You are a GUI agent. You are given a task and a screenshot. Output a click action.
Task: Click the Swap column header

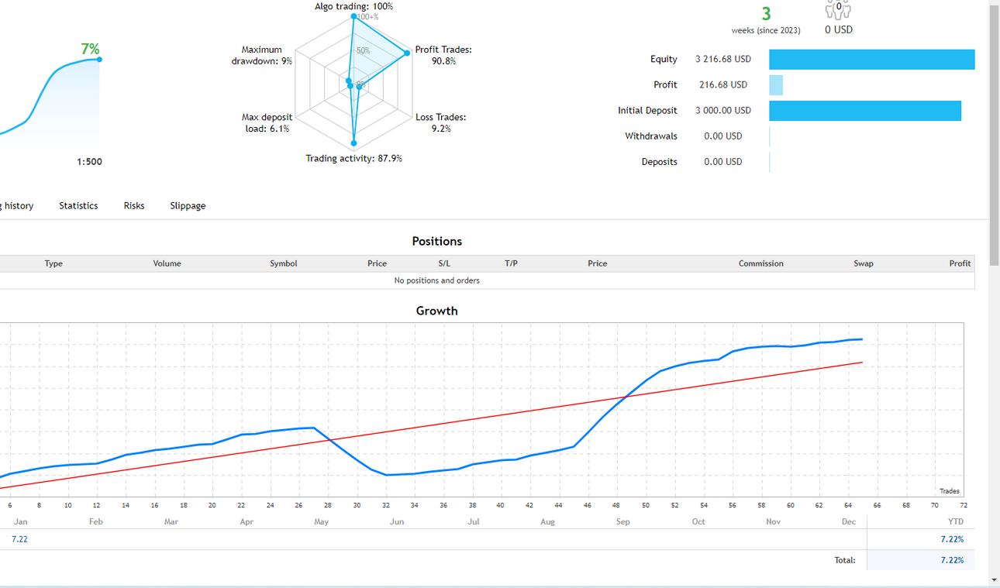(x=864, y=263)
